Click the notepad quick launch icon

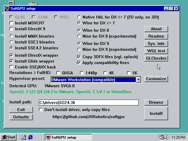(23, 137)
